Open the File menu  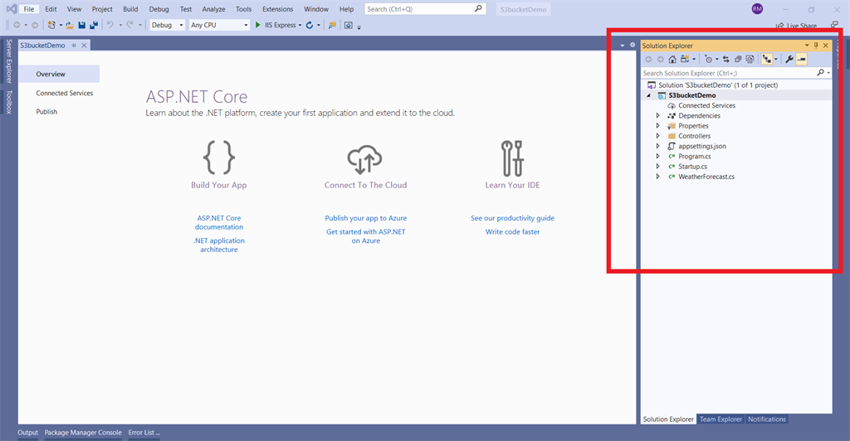coord(29,8)
